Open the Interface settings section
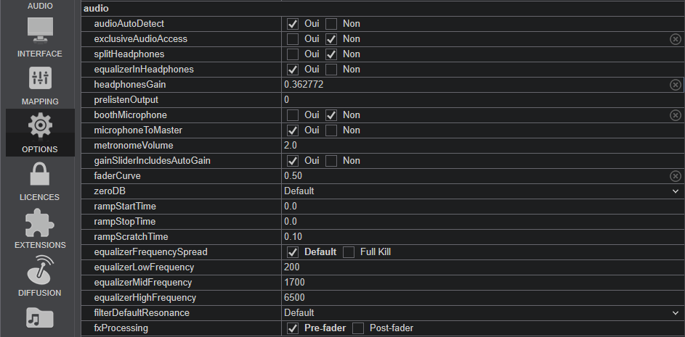Viewport: 685px width, 337px height. [x=40, y=36]
